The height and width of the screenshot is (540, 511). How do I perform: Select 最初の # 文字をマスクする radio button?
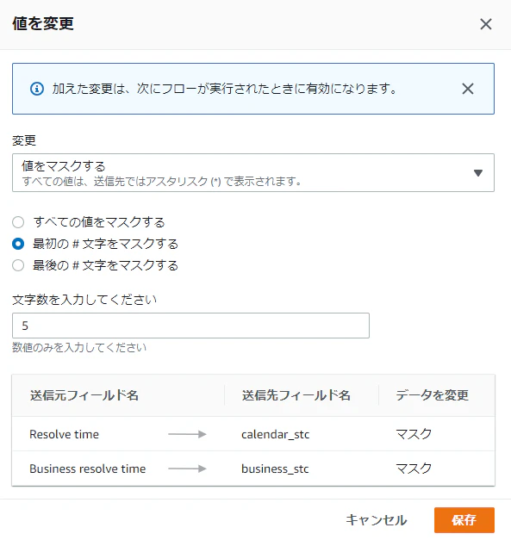pos(18,244)
